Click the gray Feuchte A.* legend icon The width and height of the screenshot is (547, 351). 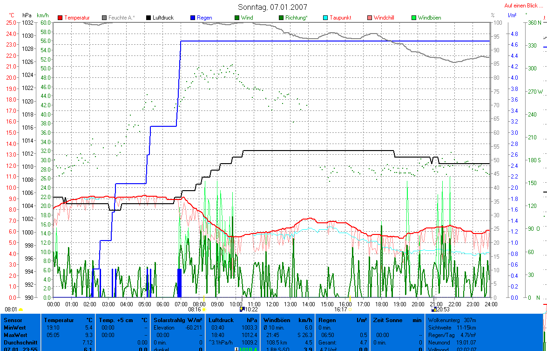pos(104,18)
